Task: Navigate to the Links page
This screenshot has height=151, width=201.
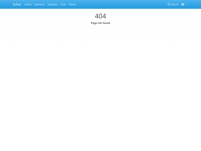Action: [63, 4]
